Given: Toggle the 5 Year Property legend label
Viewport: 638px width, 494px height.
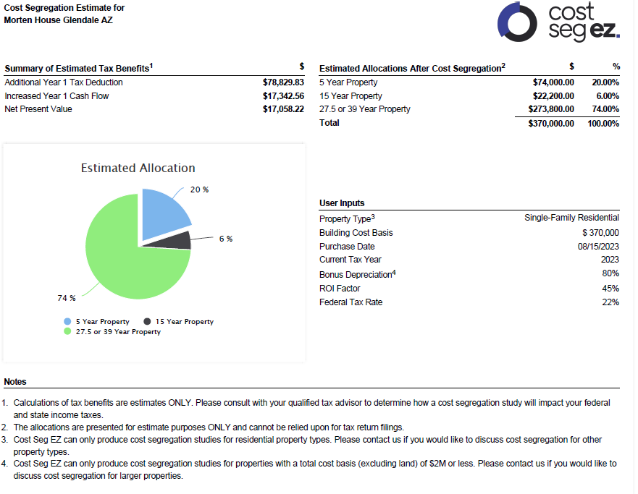Looking at the screenshot, I should click(103, 321).
